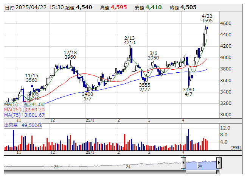Click the blue selected range in navigator
Screen dimensions: 247x178
pyautogui.click(x=201, y=165)
